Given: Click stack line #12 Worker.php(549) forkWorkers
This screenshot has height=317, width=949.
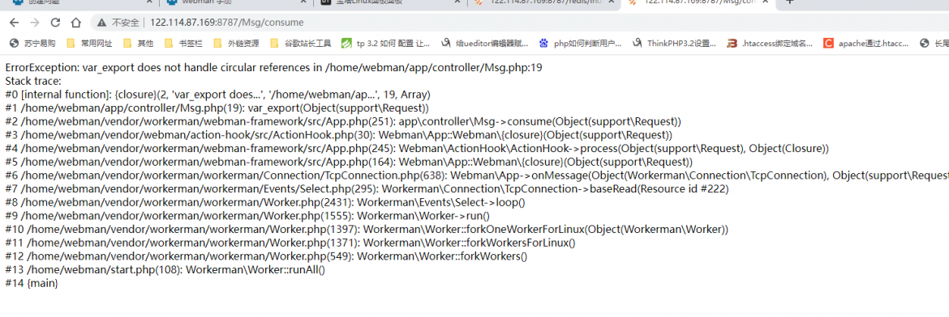Looking at the screenshot, I should (266, 256).
